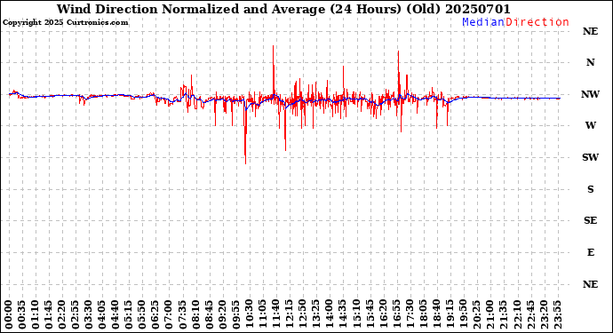Click the 16:55 time axis label
This screenshot has height=333, width=613.
coord(396,315)
